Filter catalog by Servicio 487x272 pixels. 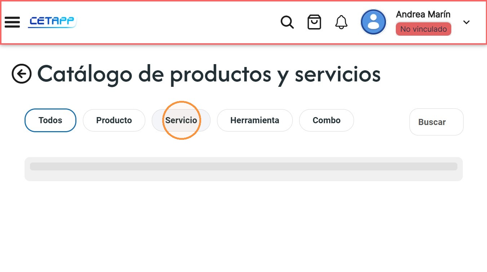pyautogui.click(x=181, y=120)
